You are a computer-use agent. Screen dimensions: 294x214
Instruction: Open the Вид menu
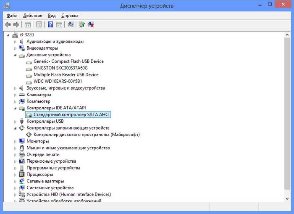click(52, 15)
